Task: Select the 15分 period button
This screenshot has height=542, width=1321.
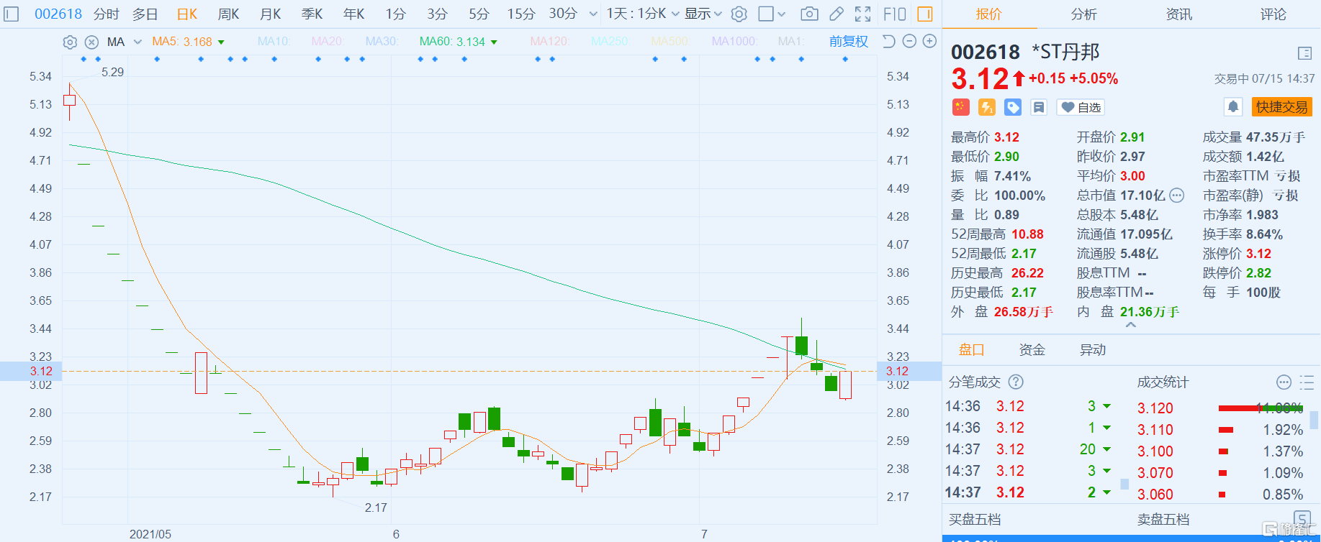Action: click(520, 14)
